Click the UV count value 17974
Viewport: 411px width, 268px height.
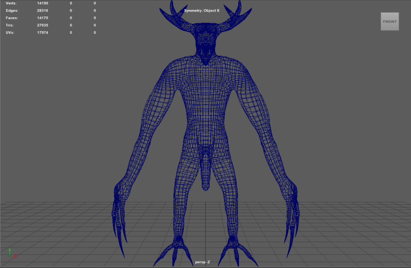(43, 32)
